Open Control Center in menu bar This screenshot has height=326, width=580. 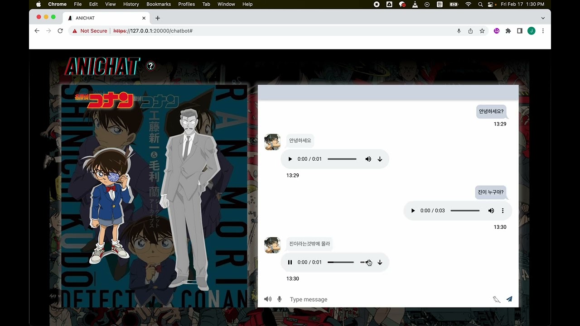coord(491,4)
